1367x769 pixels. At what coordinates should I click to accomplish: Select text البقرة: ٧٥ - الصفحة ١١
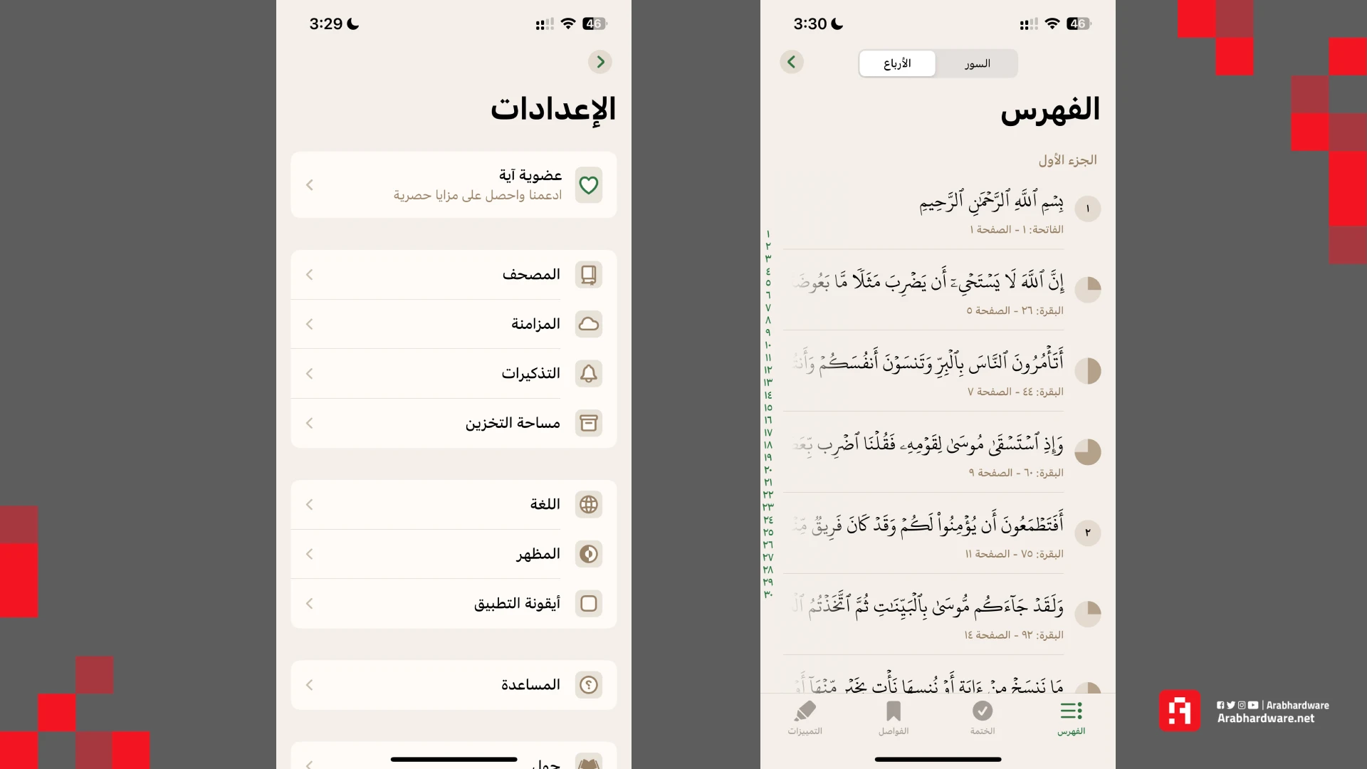pos(1014,554)
